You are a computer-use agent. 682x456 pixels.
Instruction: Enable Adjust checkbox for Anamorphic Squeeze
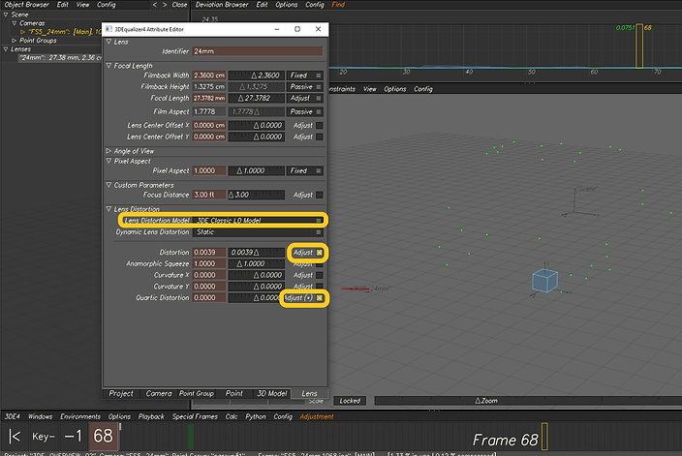(320, 264)
